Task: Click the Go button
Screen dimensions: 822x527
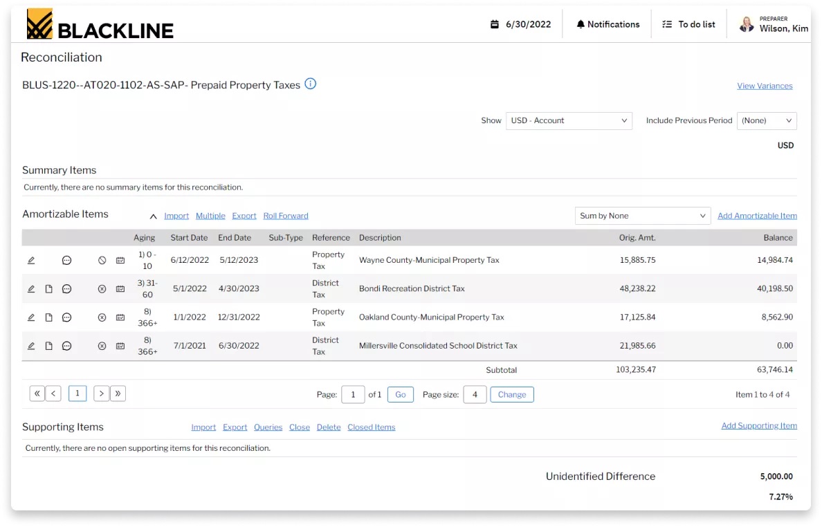Action: click(x=401, y=394)
